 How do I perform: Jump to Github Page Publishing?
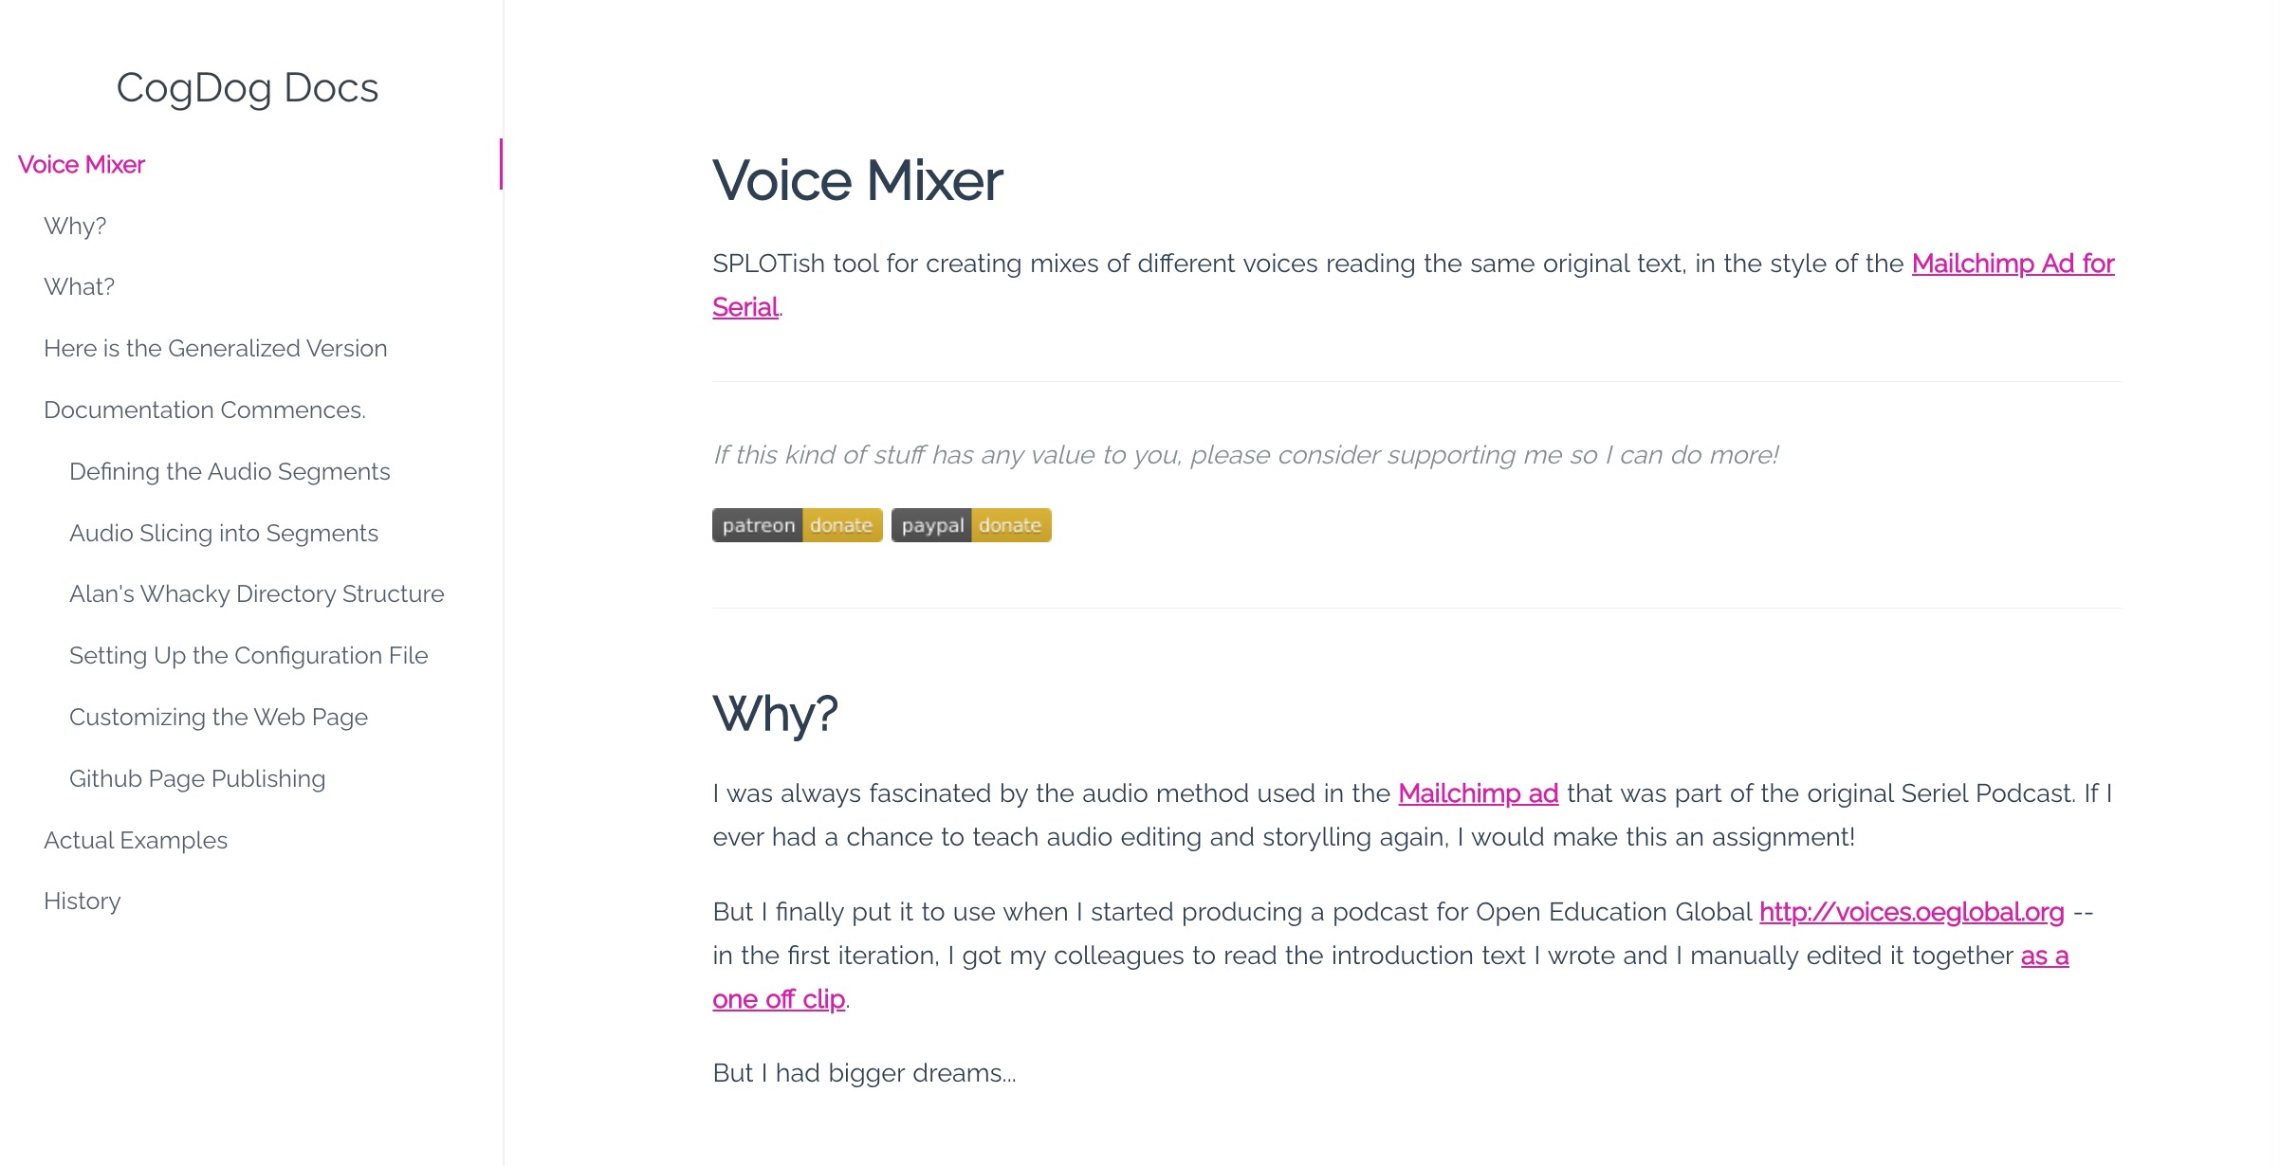(197, 779)
